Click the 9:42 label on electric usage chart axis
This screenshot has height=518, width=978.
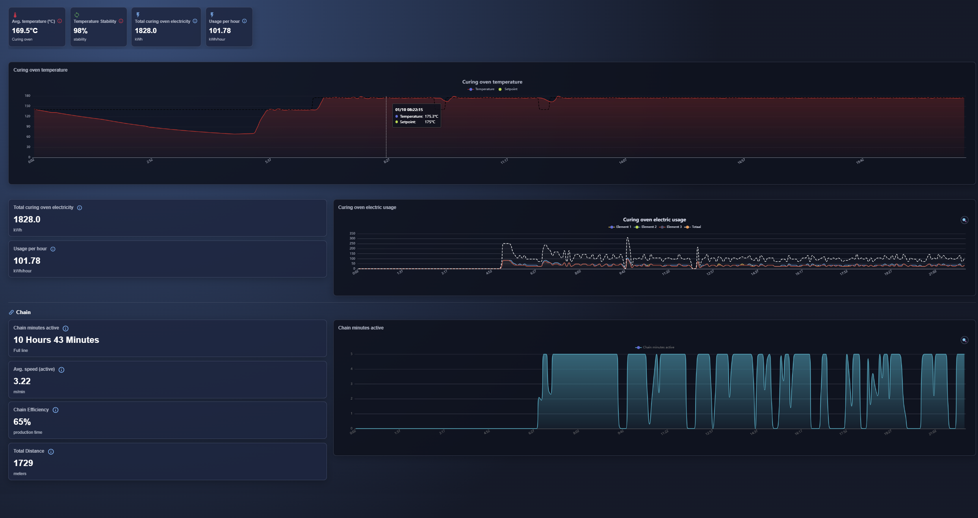tap(622, 272)
